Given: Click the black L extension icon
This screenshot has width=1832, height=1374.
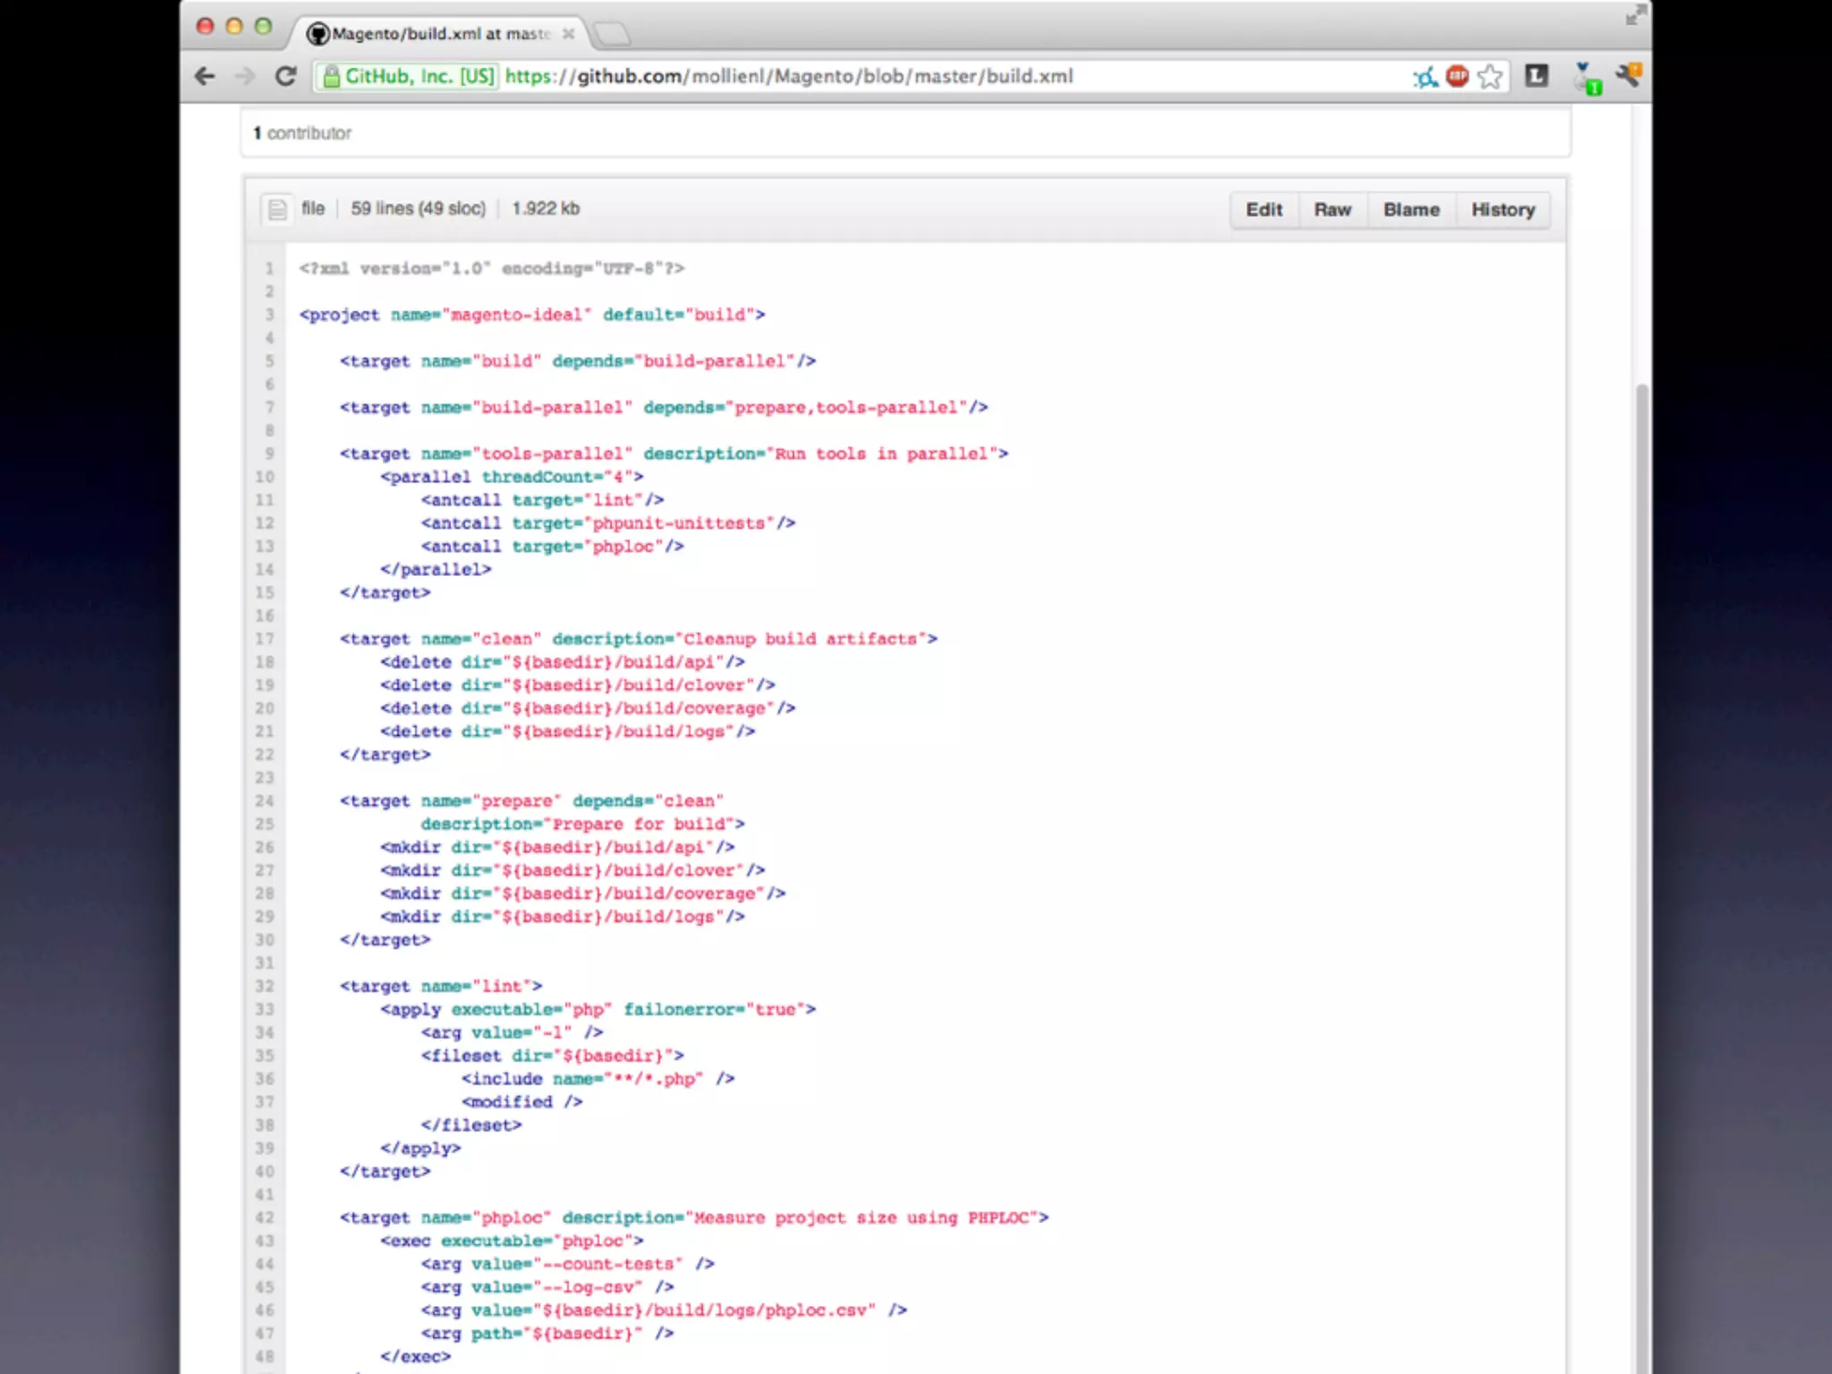Looking at the screenshot, I should [1536, 77].
